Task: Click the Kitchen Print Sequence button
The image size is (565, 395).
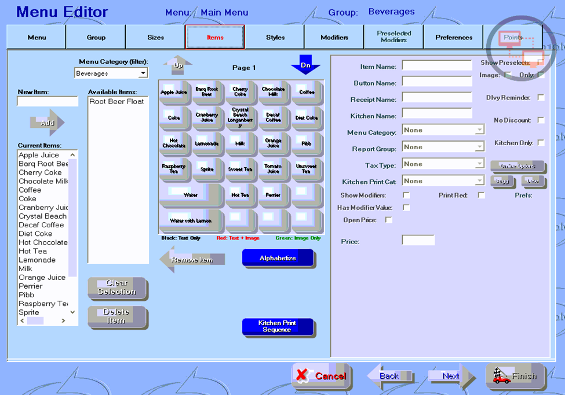Action: click(x=279, y=327)
